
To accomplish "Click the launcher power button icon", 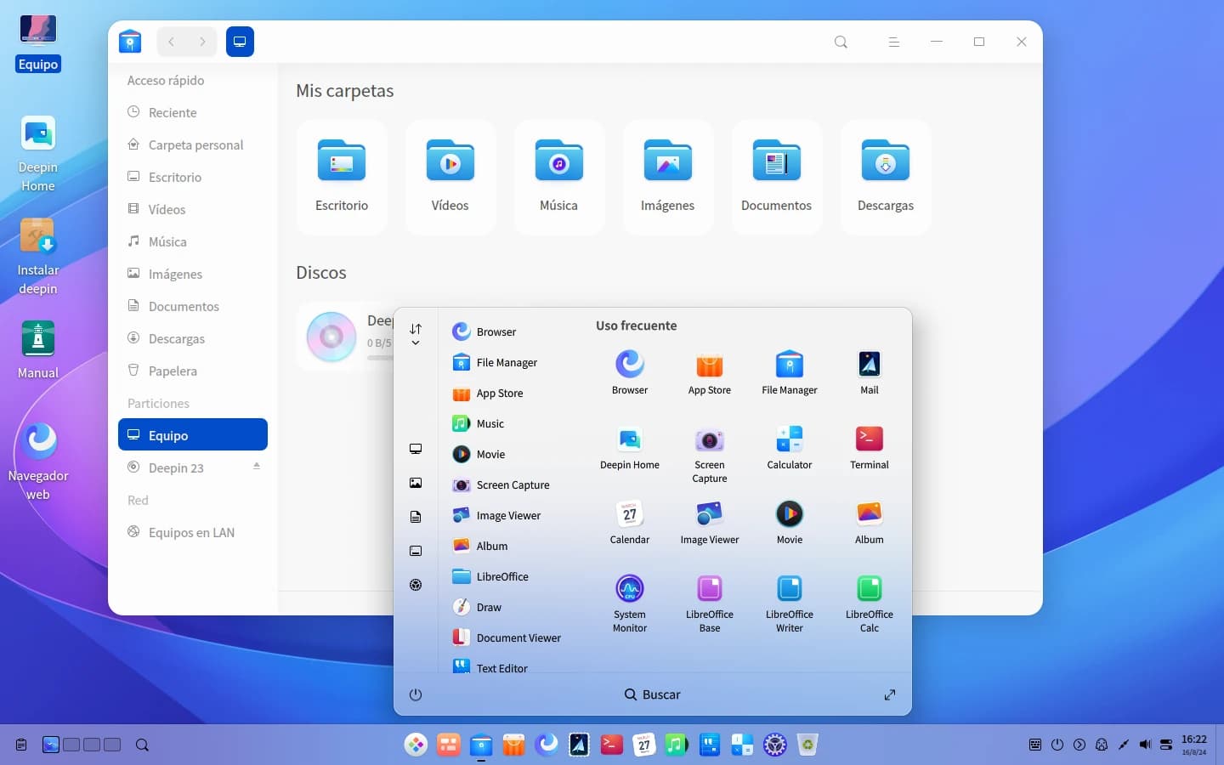I will point(416,694).
